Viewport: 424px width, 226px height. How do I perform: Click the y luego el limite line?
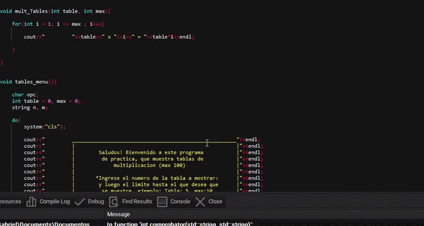(x=158, y=185)
